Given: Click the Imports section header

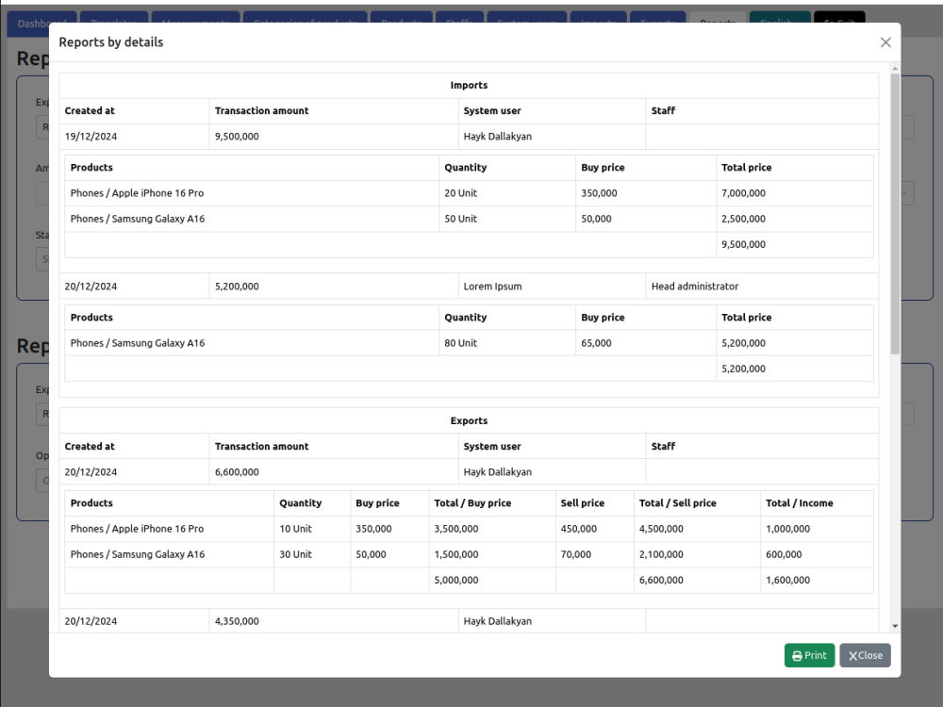Looking at the screenshot, I should click(469, 86).
